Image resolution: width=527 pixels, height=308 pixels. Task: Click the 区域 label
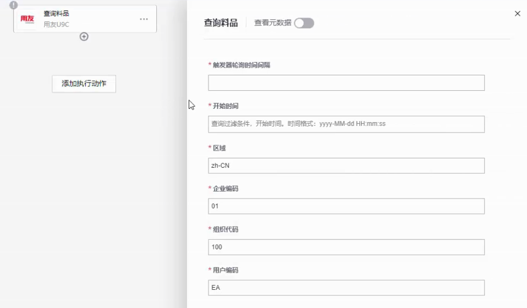pyautogui.click(x=219, y=148)
